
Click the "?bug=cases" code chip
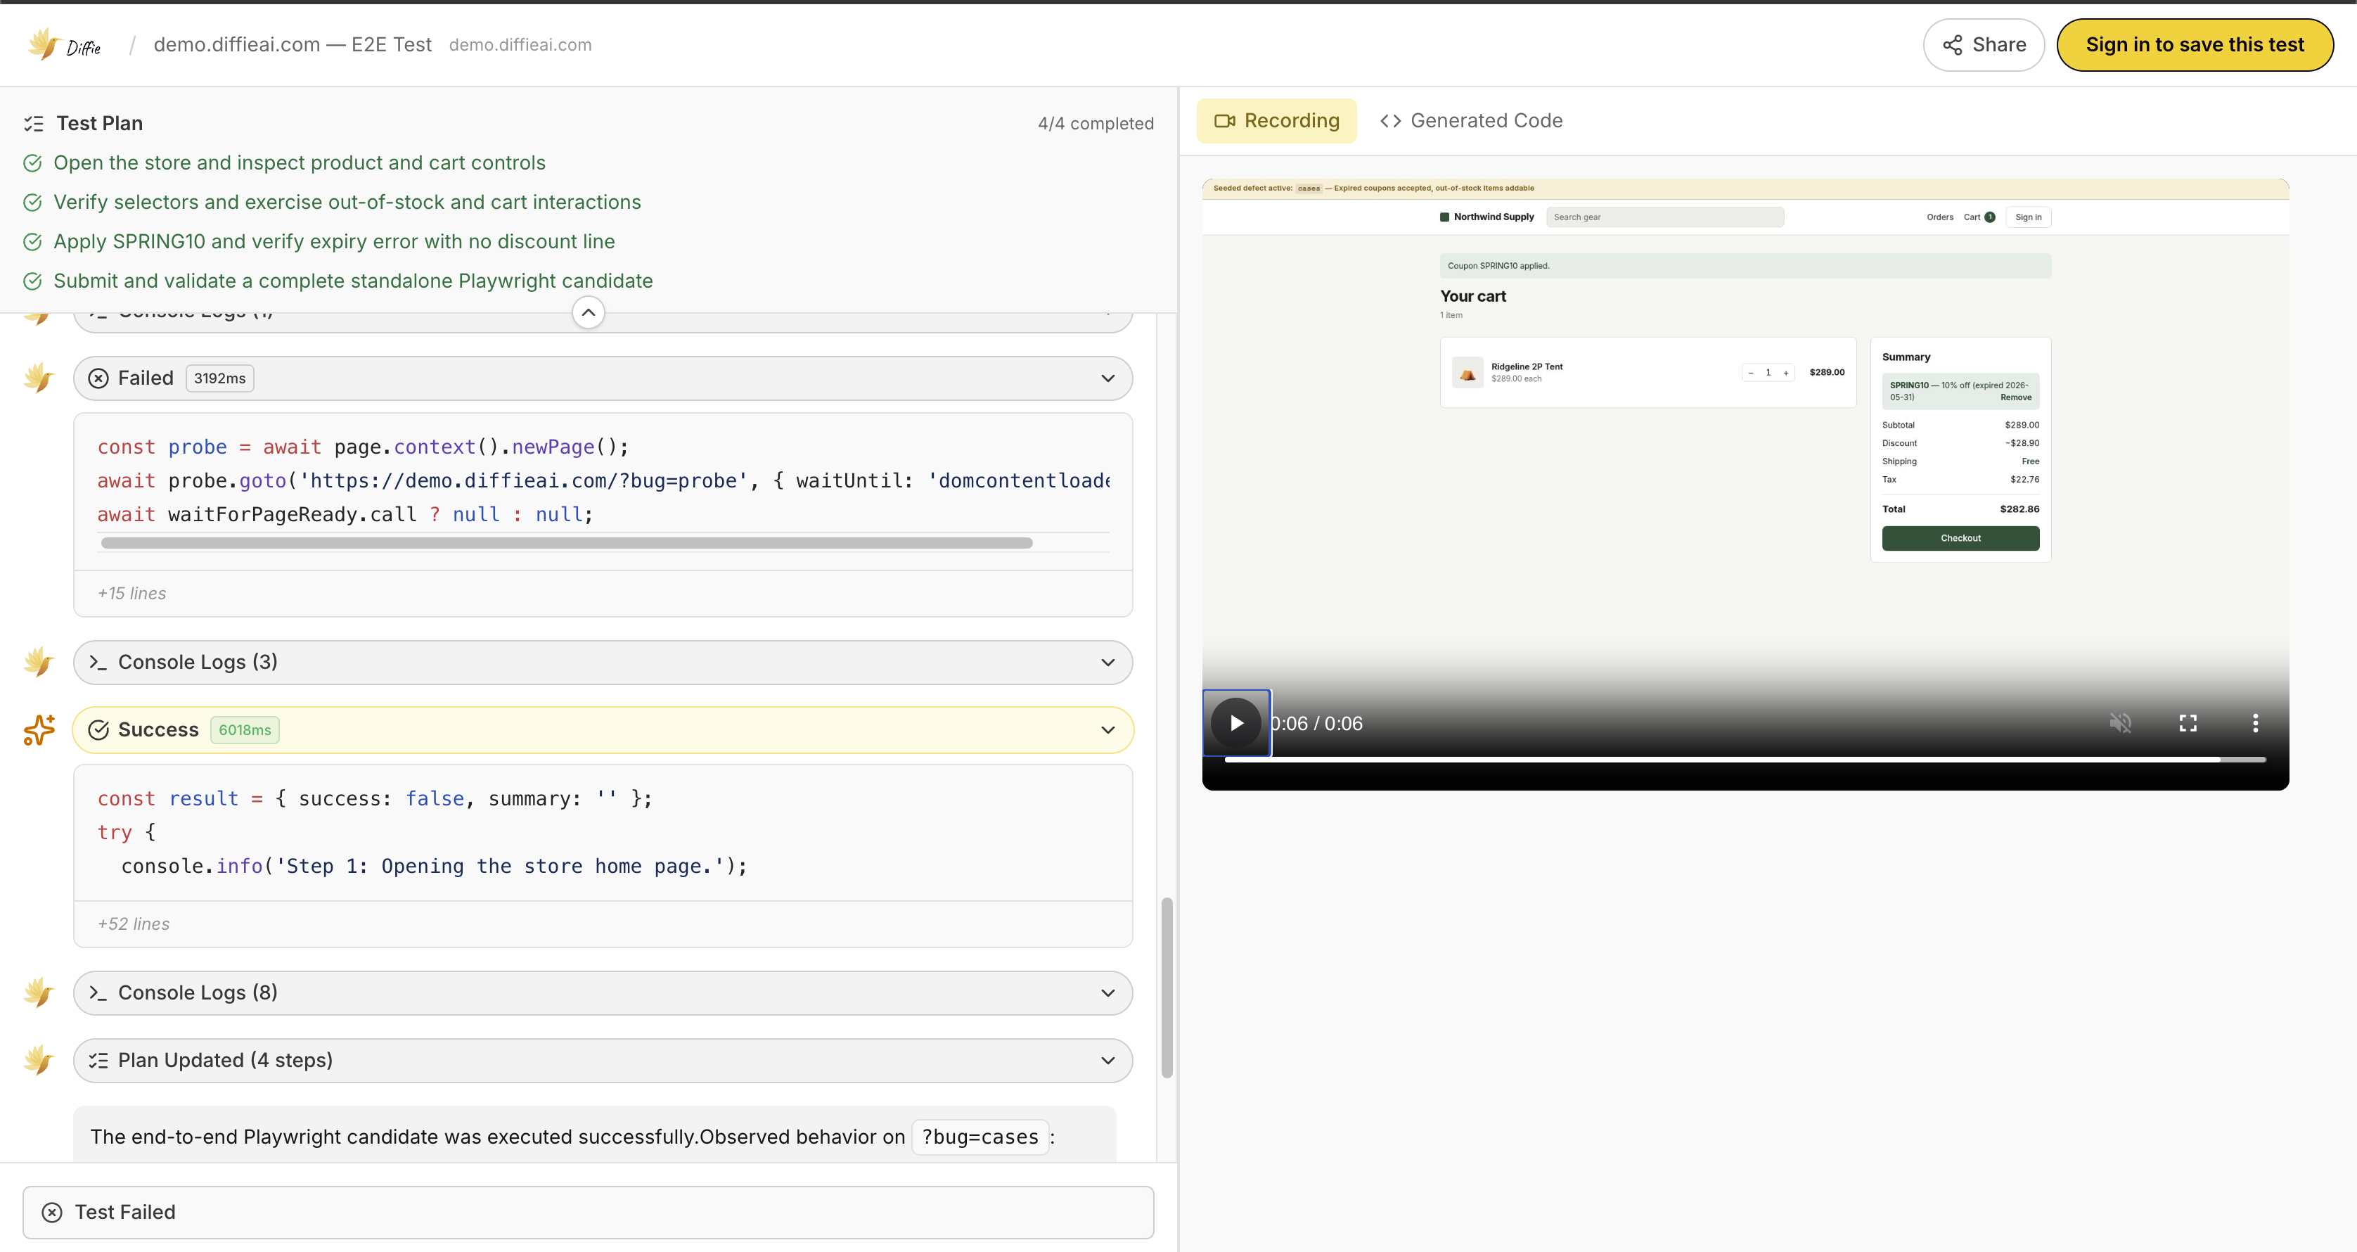980,1137
